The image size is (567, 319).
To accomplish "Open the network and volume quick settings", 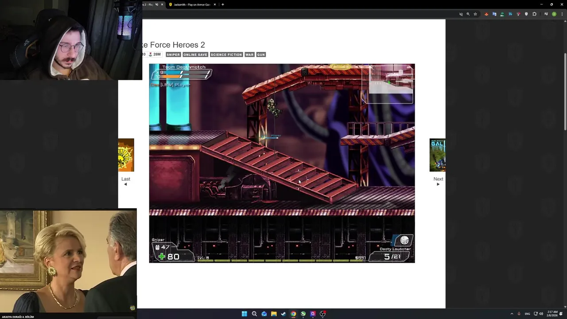I will 538,314.
